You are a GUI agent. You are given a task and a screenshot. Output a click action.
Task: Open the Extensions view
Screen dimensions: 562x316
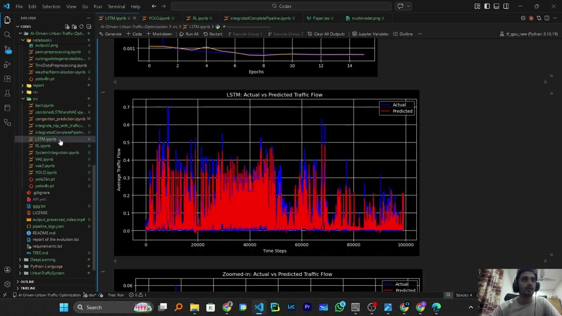pyautogui.click(x=7, y=79)
